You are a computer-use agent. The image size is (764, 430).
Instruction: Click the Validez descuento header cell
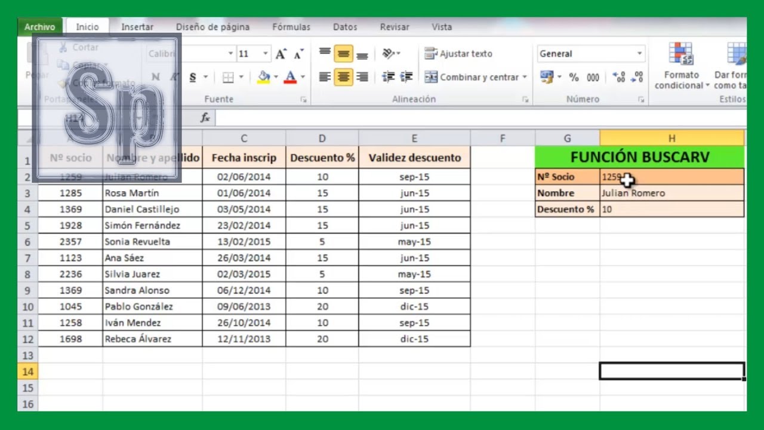(414, 158)
